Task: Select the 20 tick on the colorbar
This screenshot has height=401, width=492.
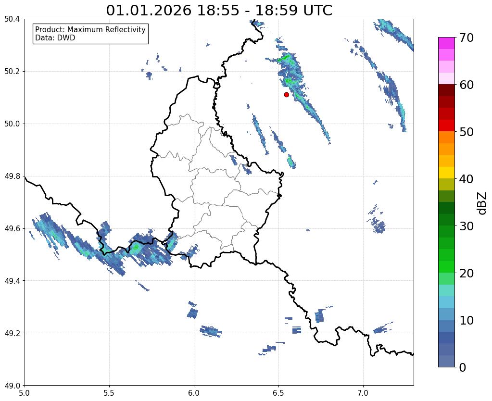Action: [466, 273]
